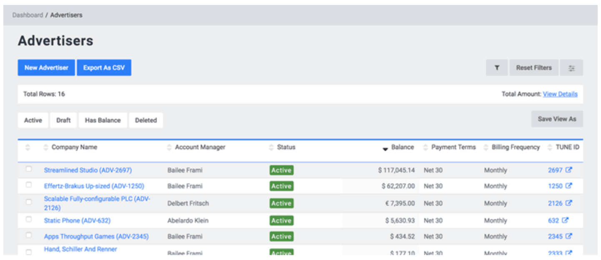Click the descending sort arrow on Balance
Viewport: 601px width, 260px height.
[385, 147]
